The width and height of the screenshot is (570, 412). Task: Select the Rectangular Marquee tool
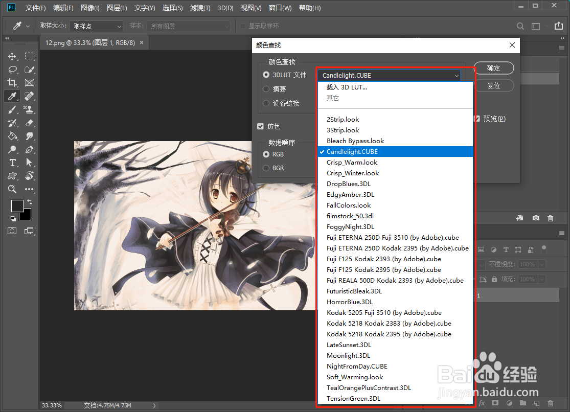(x=29, y=56)
